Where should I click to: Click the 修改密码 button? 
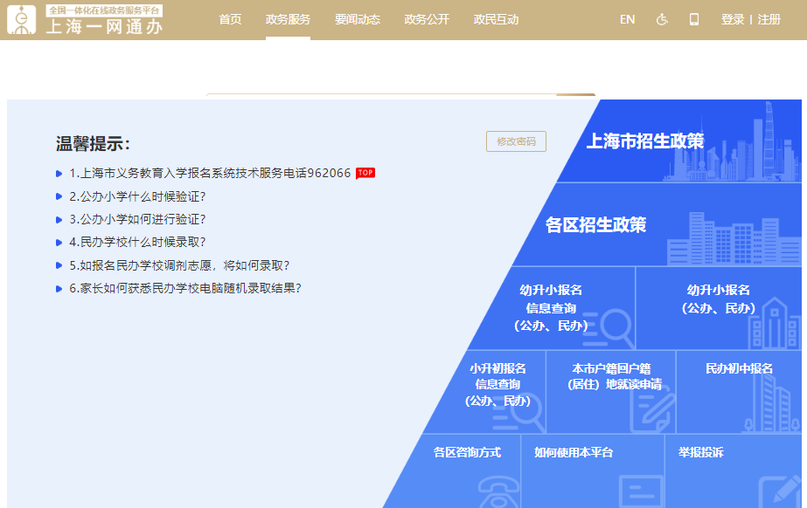[x=517, y=141]
